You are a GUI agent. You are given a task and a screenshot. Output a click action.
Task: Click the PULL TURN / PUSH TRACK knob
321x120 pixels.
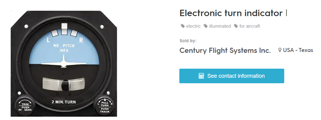[x=105, y=105]
